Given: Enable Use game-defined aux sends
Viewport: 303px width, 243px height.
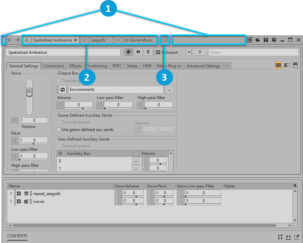Looking at the screenshot, I should tap(59, 130).
